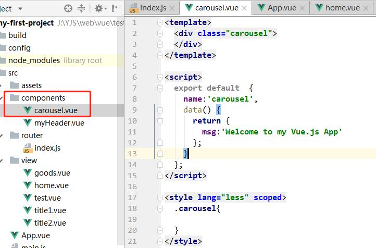Select the config folder
The height and width of the screenshot is (248, 376).
[x=19, y=48]
